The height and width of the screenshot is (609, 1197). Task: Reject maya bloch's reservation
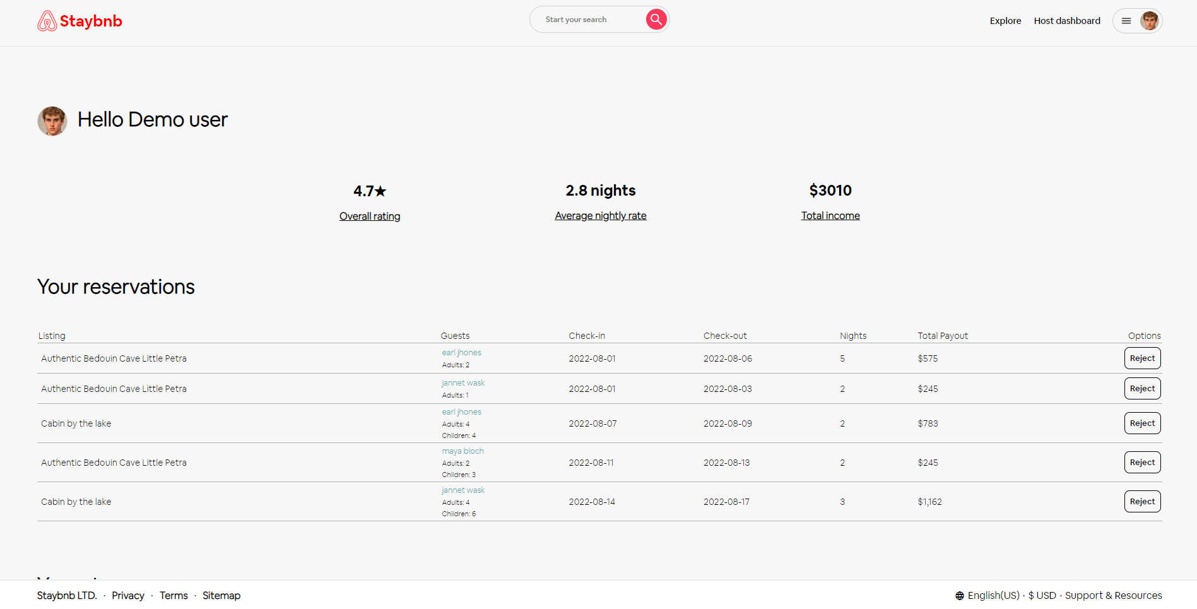point(1142,462)
